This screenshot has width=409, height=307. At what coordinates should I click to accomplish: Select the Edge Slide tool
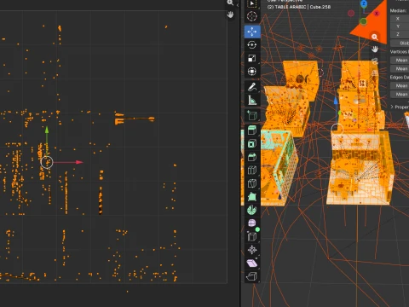click(x=252, y=236)
